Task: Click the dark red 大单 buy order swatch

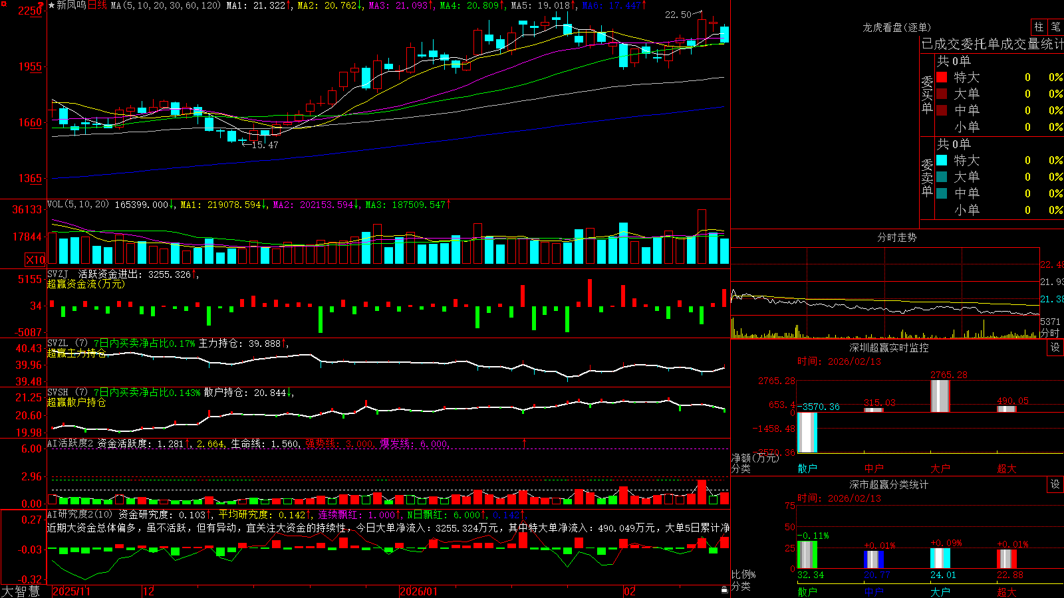Action: pyautogui.click(x=942, y=94)
